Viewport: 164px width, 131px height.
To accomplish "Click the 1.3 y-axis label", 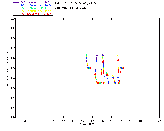I will [13, 88].
